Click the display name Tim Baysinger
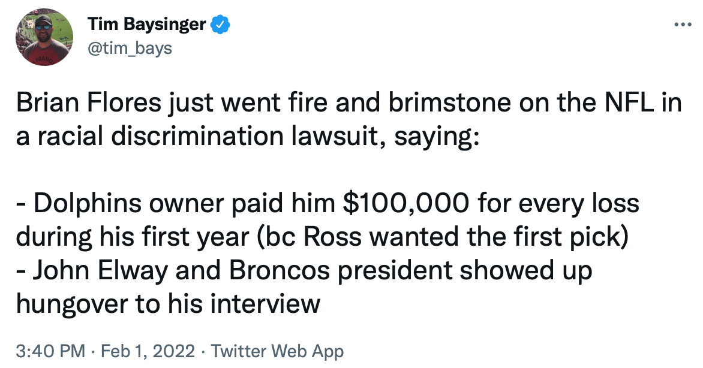Viewport: 703px width, 368px height. coord(146,25)
